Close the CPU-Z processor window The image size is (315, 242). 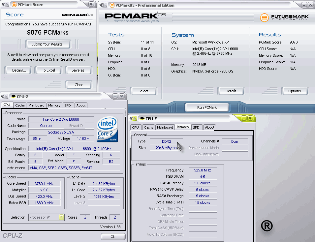(121, 96)
